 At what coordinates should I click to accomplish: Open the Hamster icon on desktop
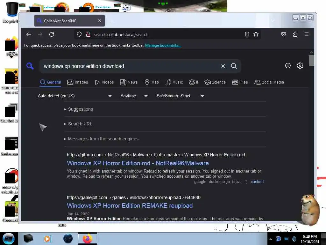pos(11,212)
